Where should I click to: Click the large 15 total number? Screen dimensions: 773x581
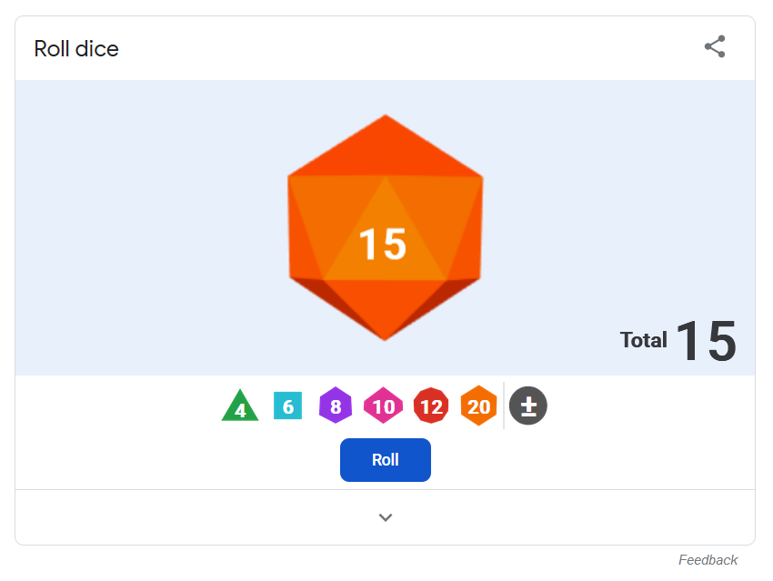click(707, 341)
